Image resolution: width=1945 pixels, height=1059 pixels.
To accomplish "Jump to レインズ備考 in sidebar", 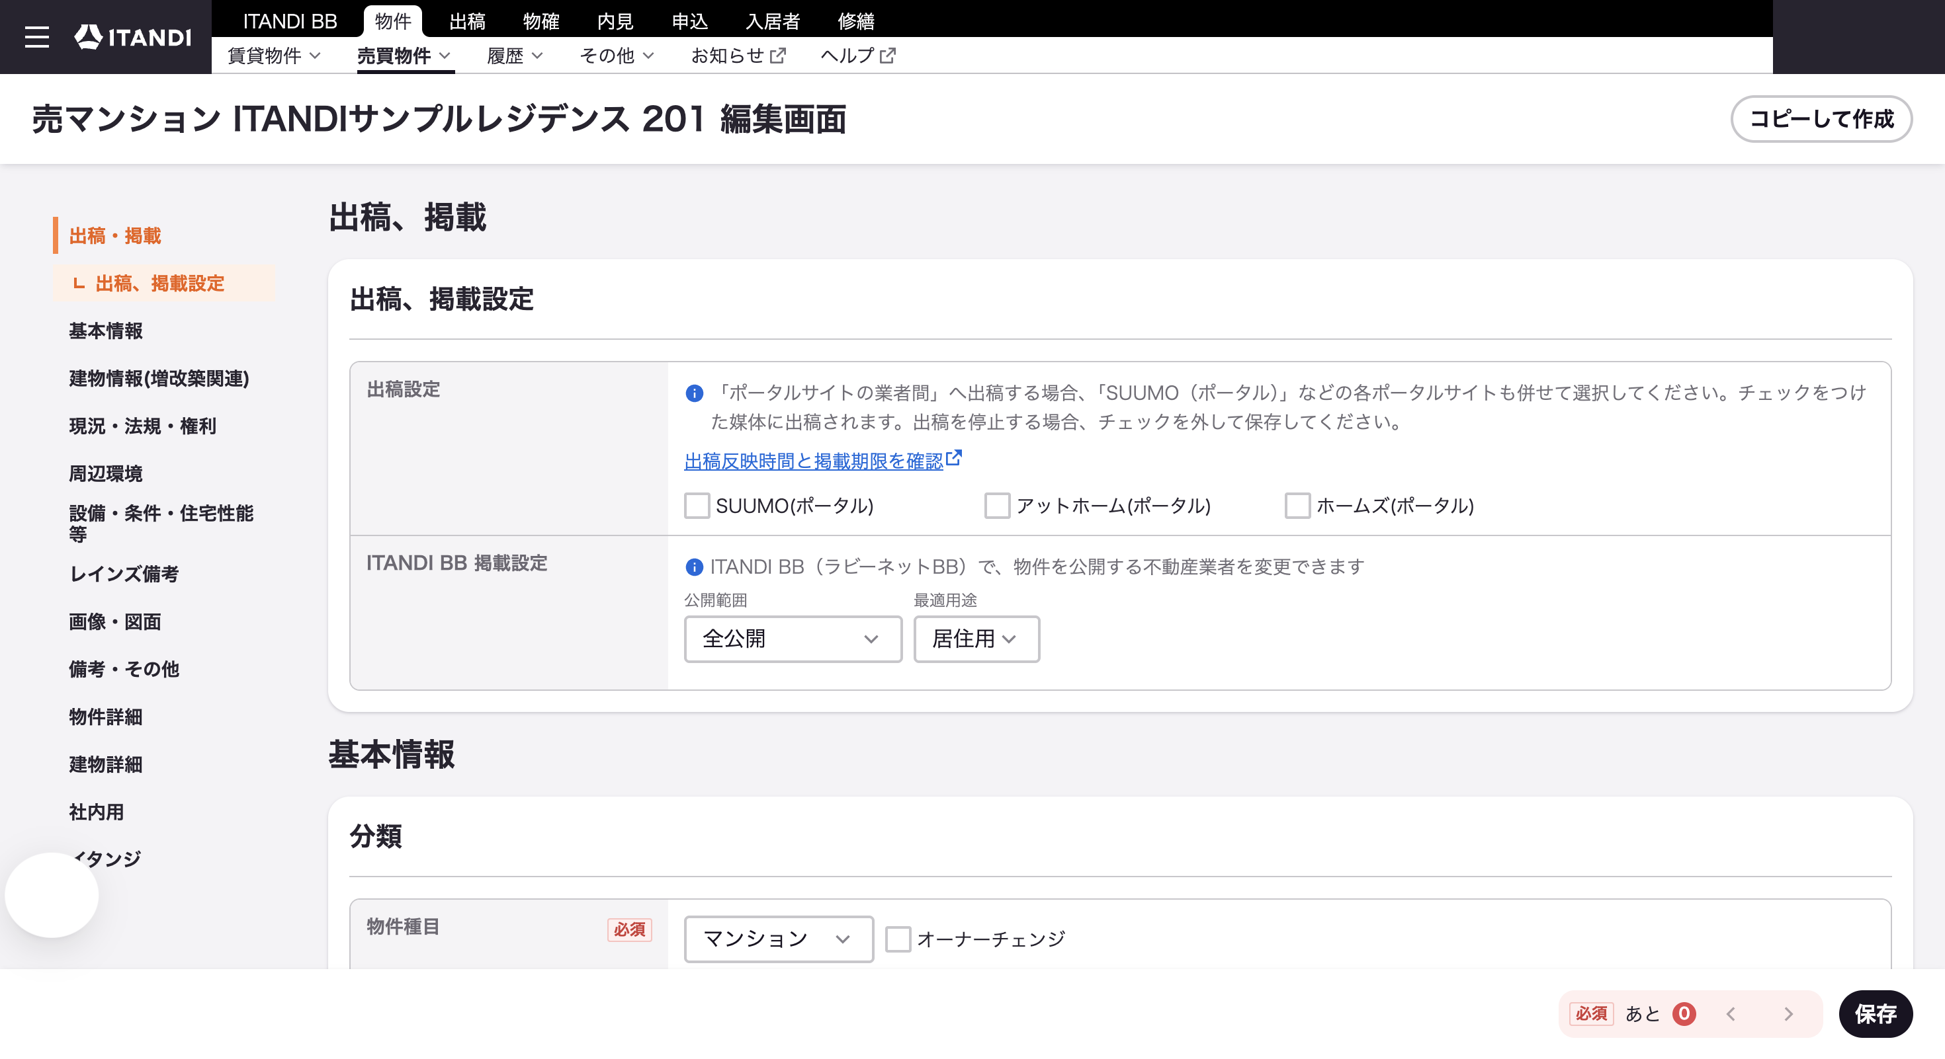I will pos(124,574).
